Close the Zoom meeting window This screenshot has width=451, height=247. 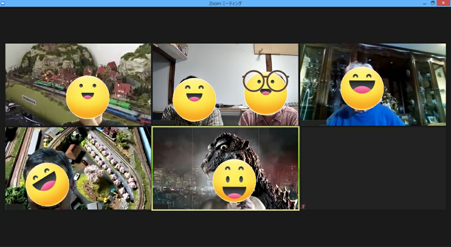pyautogui.click(x=443, y=3)
